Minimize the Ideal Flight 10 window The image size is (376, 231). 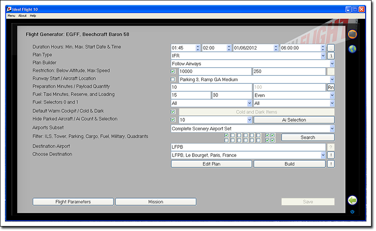click(x=348, y=9)
